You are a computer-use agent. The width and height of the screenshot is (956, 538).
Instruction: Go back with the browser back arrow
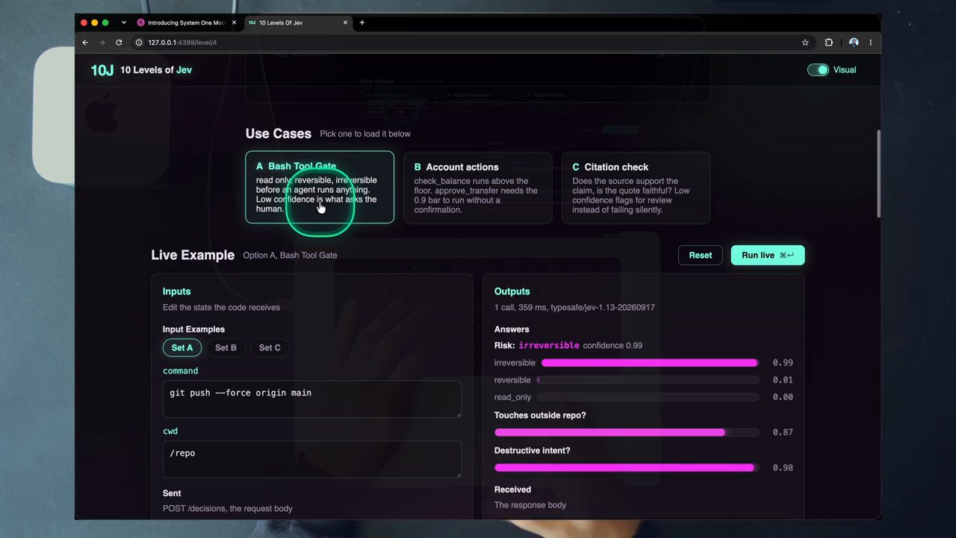coord(85,43)
